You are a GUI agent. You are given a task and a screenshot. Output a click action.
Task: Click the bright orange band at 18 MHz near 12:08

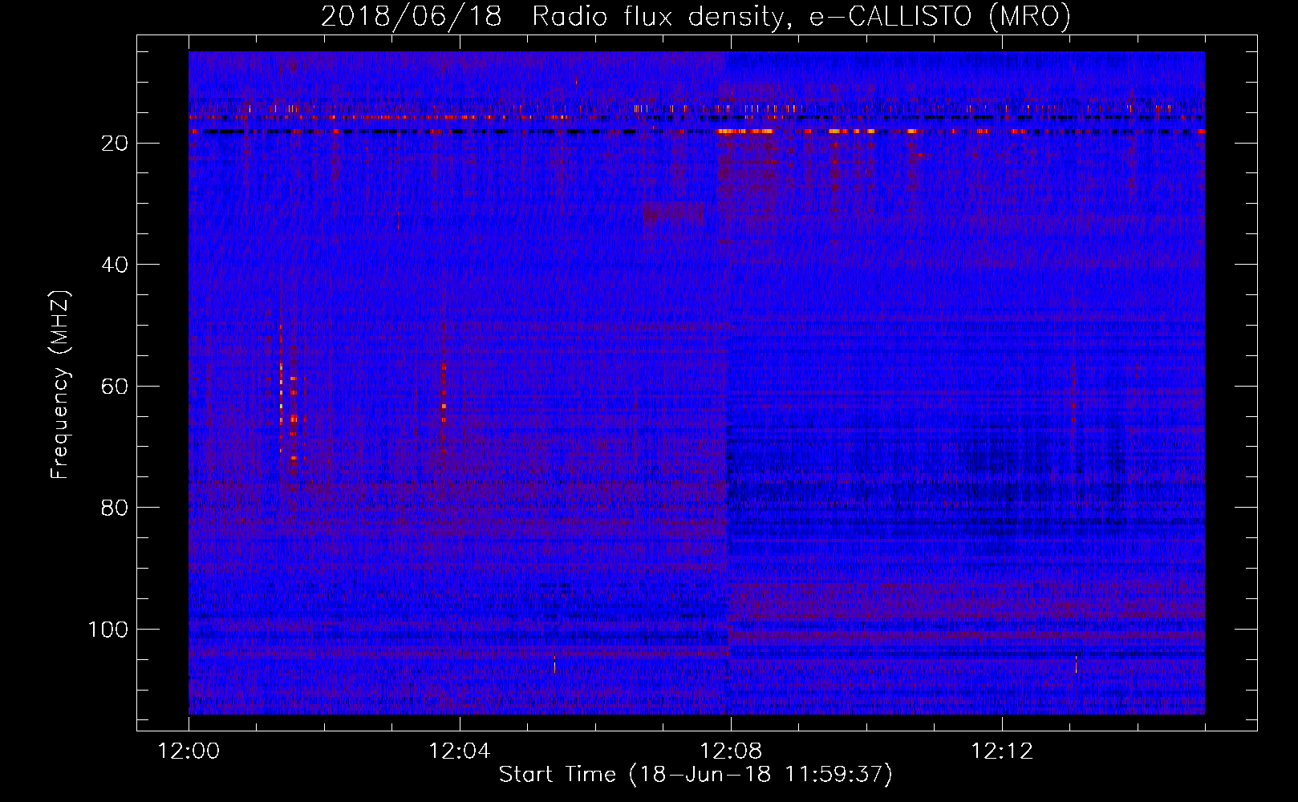(745, 131)
